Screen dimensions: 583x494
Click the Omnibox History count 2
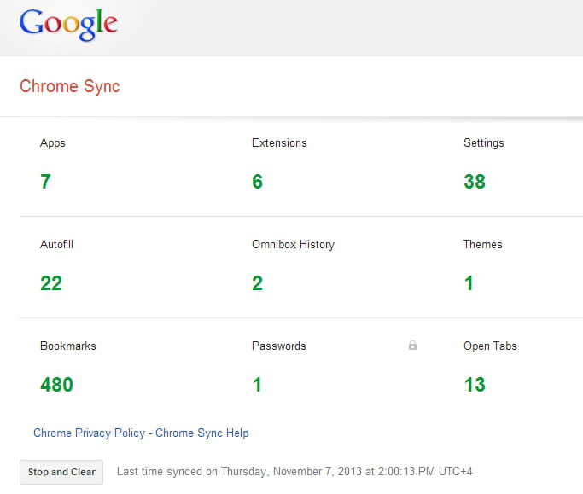click(257, 283)
